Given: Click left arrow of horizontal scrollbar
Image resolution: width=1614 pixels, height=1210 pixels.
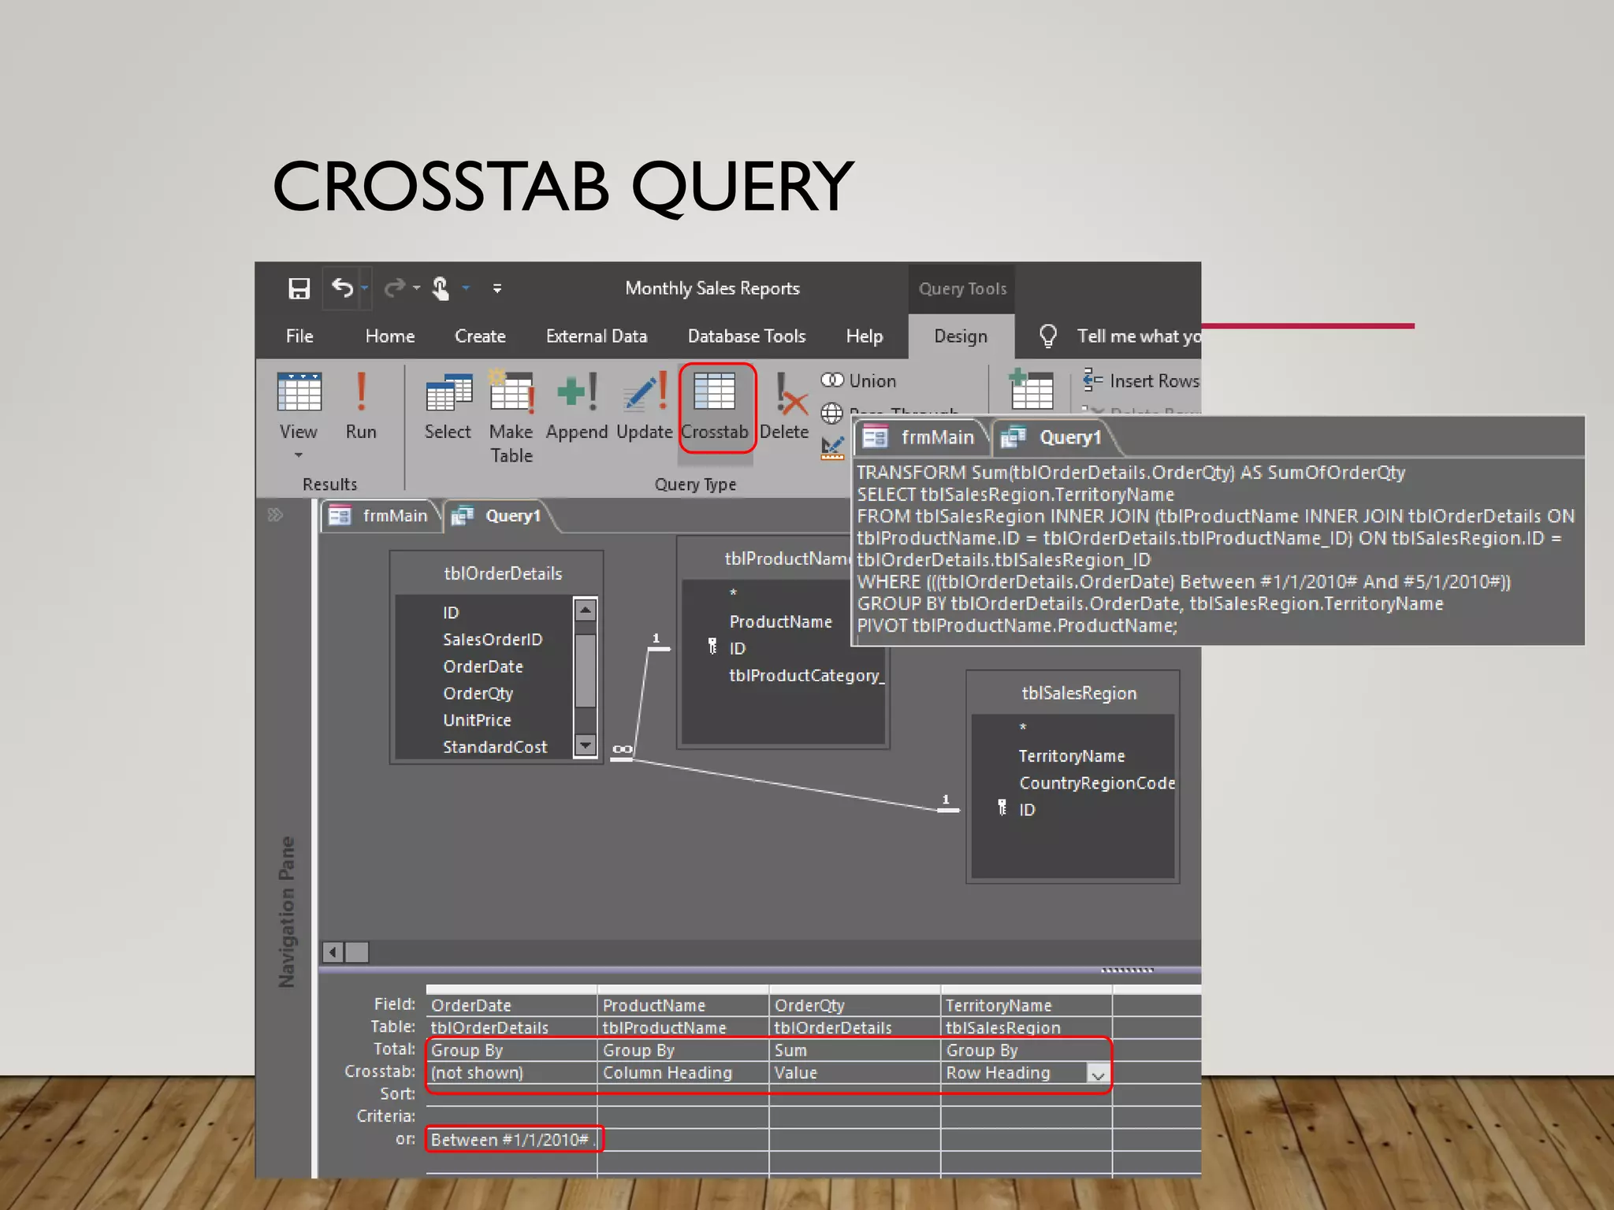Looking at the screenshot, I should (333, 952).
